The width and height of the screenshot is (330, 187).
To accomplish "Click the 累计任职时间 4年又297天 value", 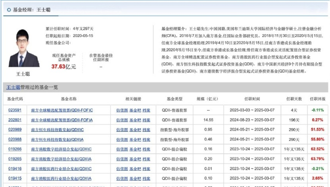I will click(83, 29).
